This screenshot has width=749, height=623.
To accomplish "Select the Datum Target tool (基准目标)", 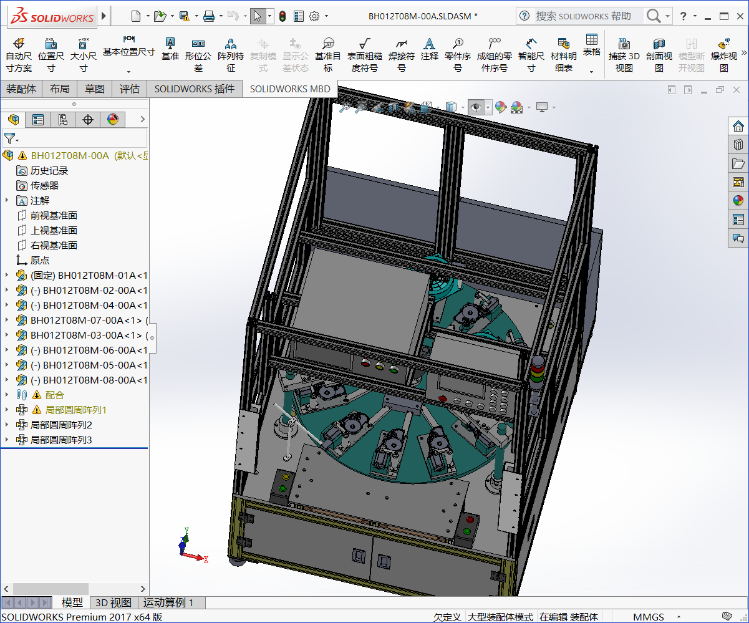I will click(x=328, y=55).
